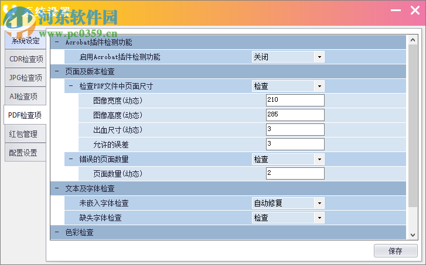
Task: Collapse the Acrobat插件检测功能 section
Action: pos(57,42)
